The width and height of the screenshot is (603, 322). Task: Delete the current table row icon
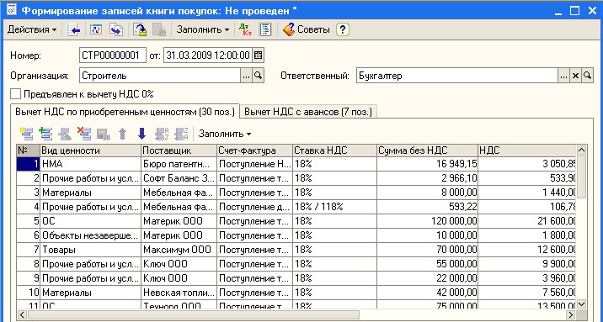point(84,134)
